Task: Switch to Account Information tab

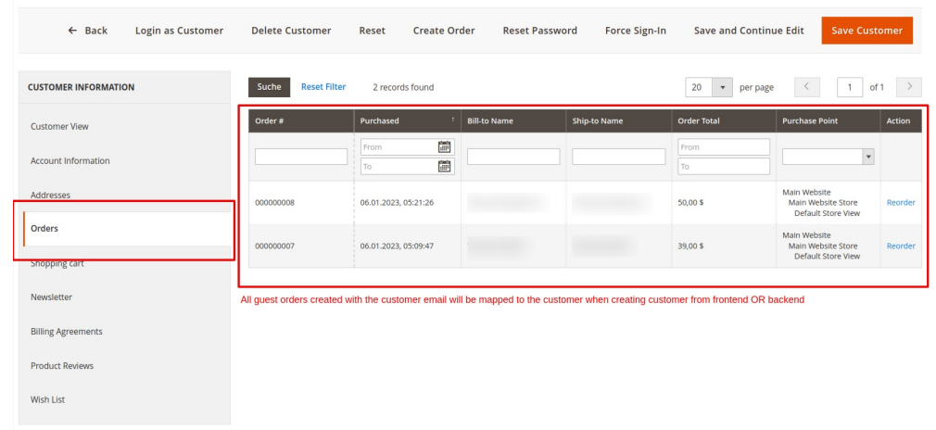Action: pyautogui.click(x=70, y=160)
